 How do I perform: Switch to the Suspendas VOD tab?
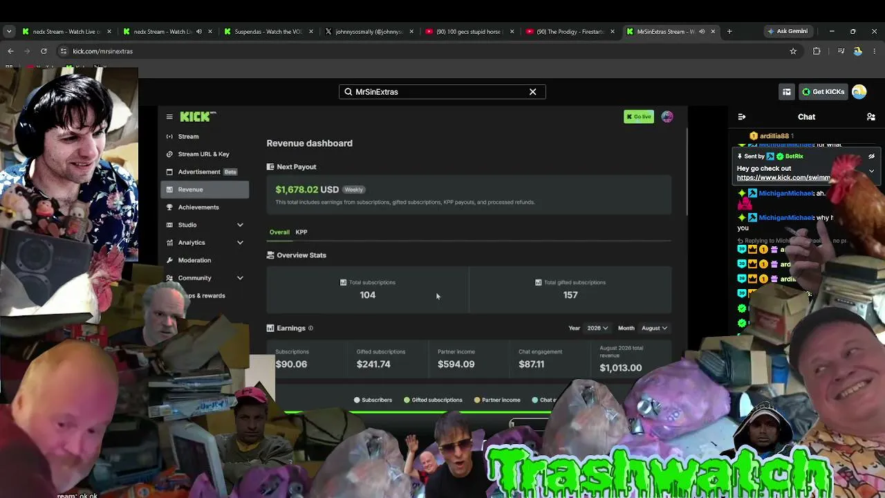[269, 31]
